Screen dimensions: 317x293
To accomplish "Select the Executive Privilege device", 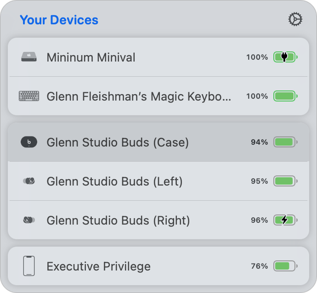I will 158,266.
